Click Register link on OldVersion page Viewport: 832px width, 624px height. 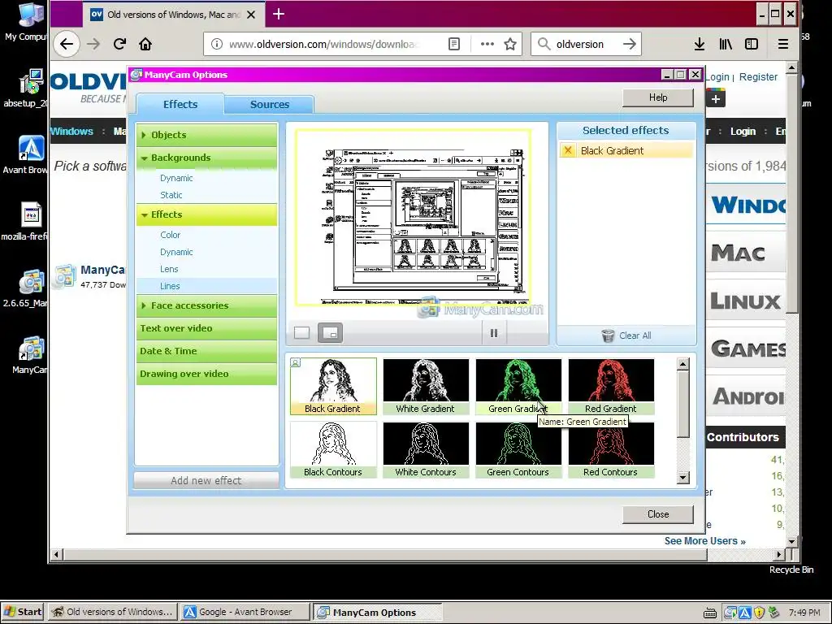coord(758,77)
